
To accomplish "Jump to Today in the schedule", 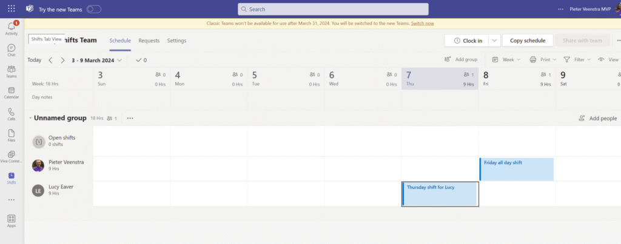I will click(35, 60).
